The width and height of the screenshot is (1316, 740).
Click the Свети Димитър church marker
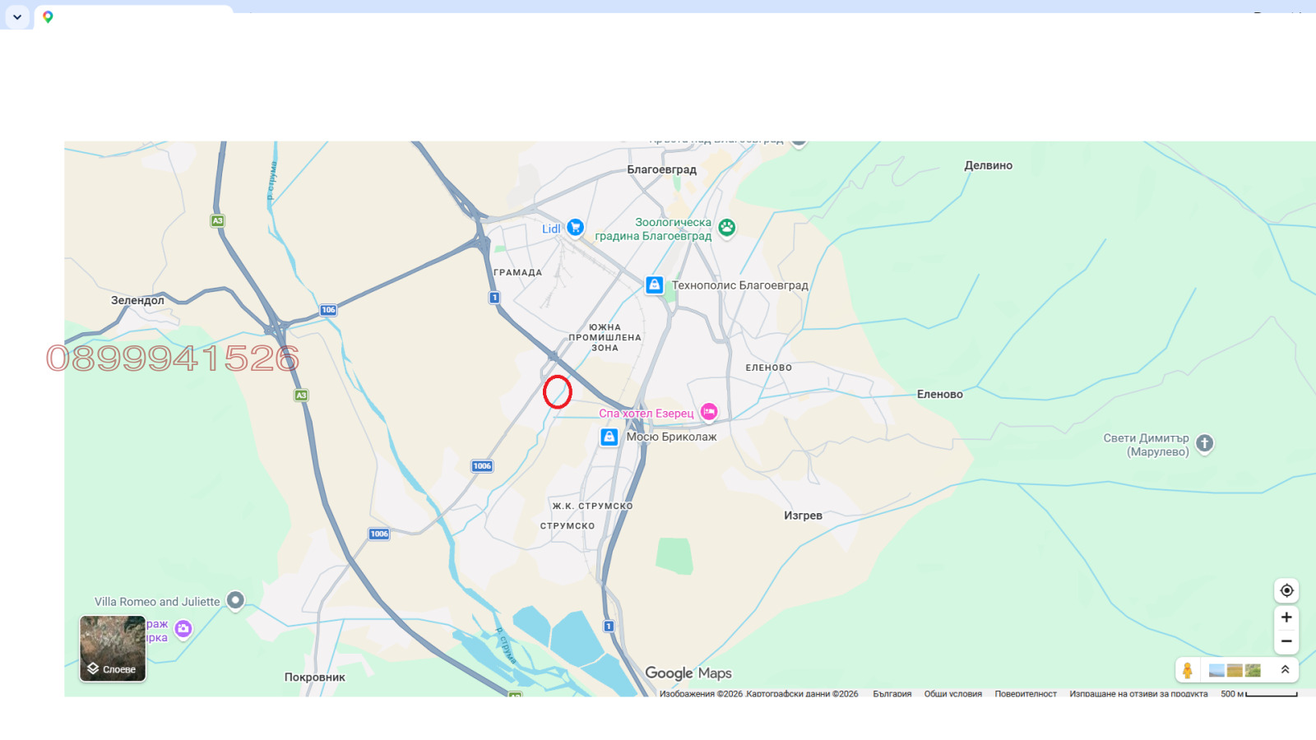1204,444
